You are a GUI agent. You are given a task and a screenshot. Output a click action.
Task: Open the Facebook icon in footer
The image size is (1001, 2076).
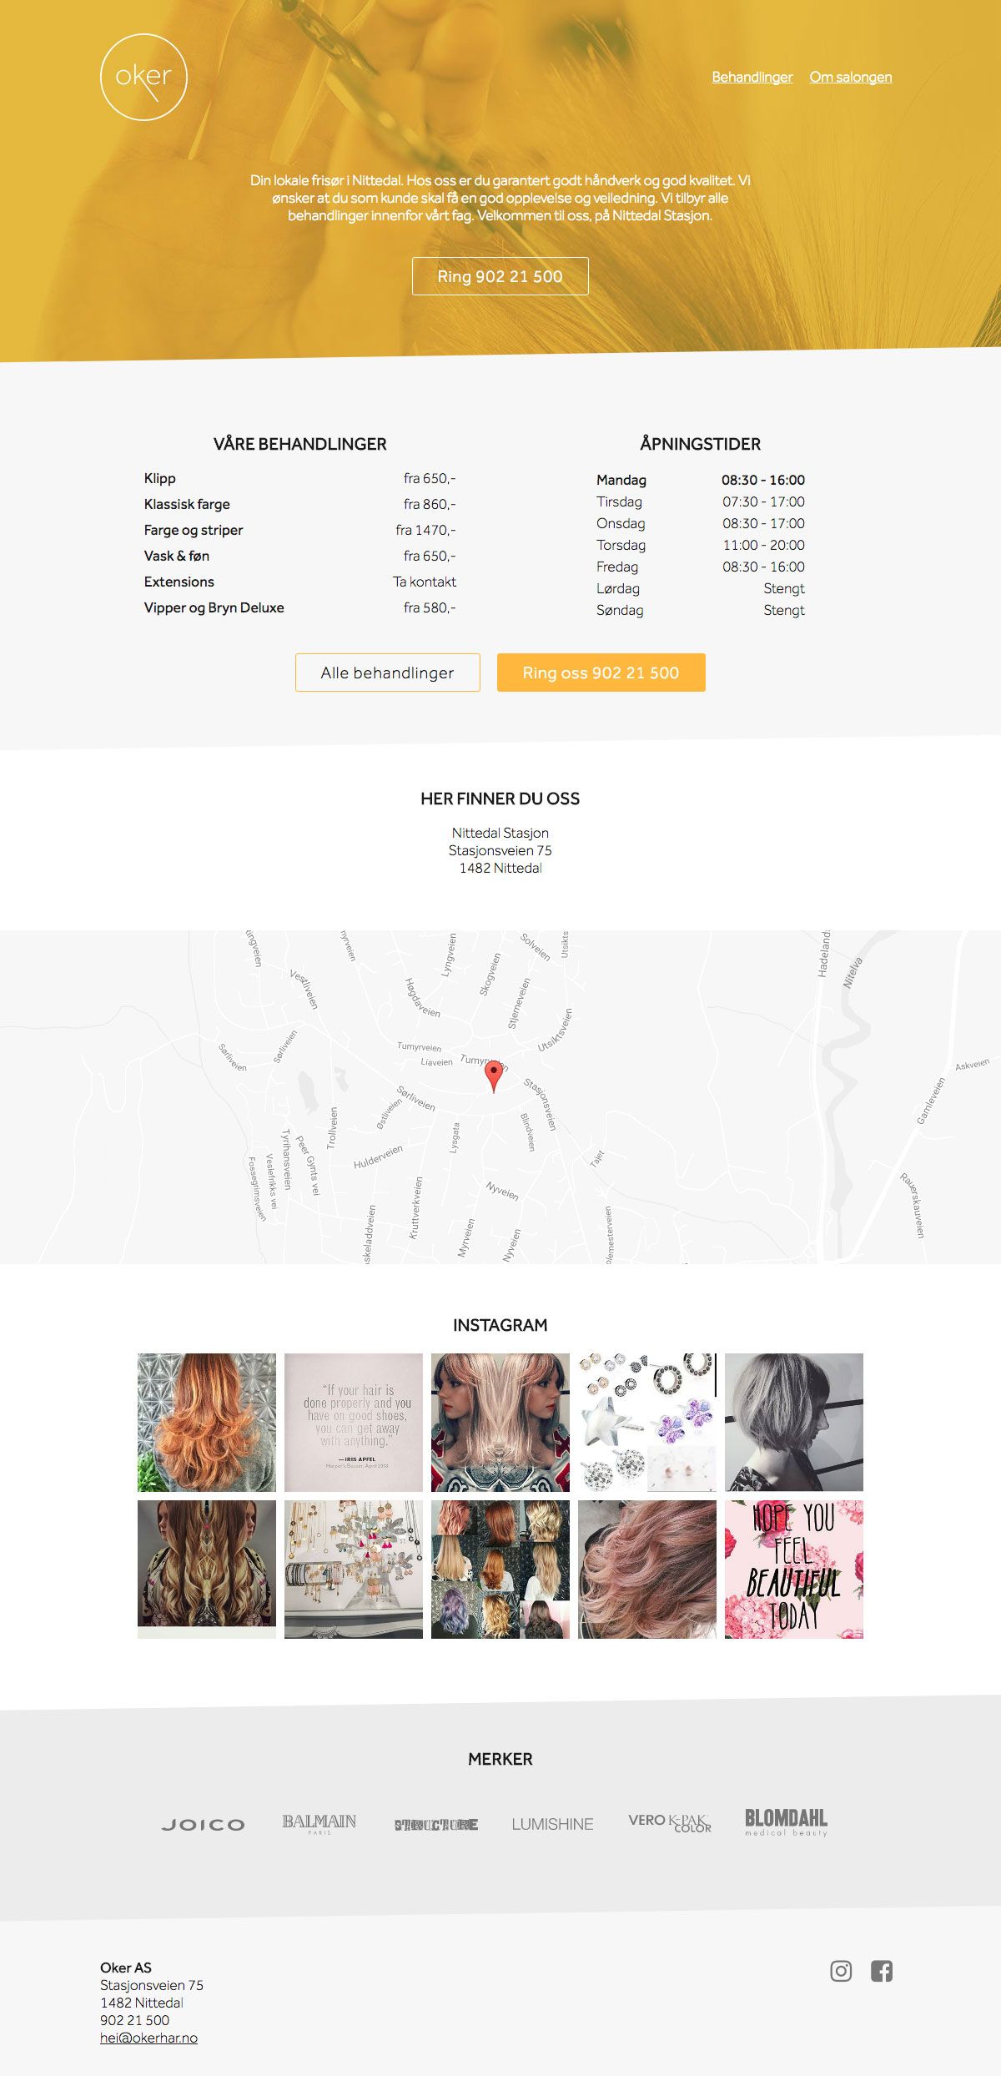click(x=882, y=1971)
